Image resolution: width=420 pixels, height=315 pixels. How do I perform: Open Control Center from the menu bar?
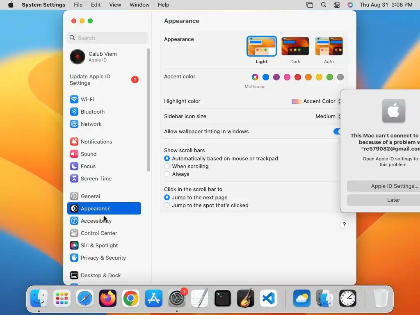(337, 5)
